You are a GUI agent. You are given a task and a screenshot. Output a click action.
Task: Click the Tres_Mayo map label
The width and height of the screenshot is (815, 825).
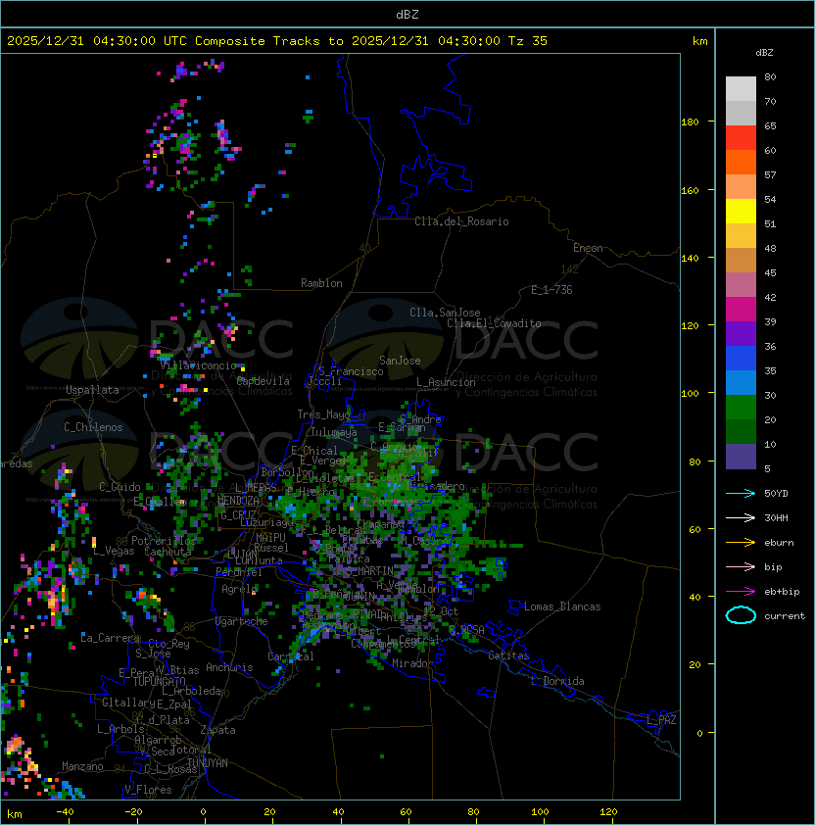(323, 414)
